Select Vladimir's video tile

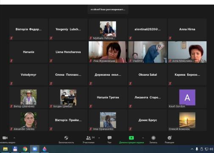[x=147, y=52]
